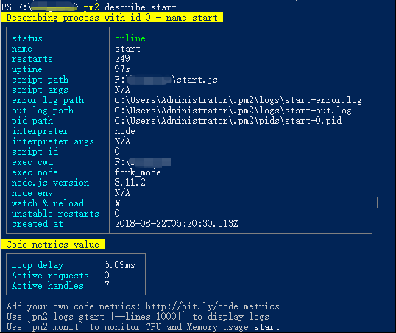Screen dimensions: 396x333
Task: Click the start-error.log path
Action: click(238, 100)
